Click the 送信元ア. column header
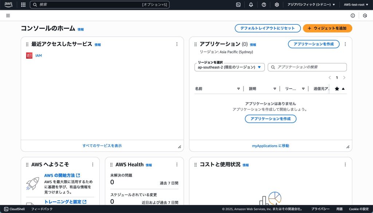 coord(321,89)
